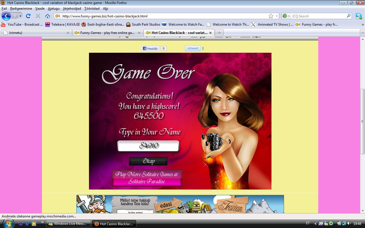Switch to the (nimetu) tab

(x=36, y=32)
